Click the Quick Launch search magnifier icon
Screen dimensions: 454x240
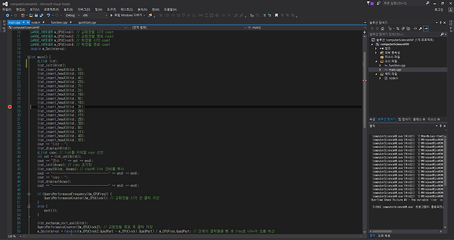pos(428,3)
